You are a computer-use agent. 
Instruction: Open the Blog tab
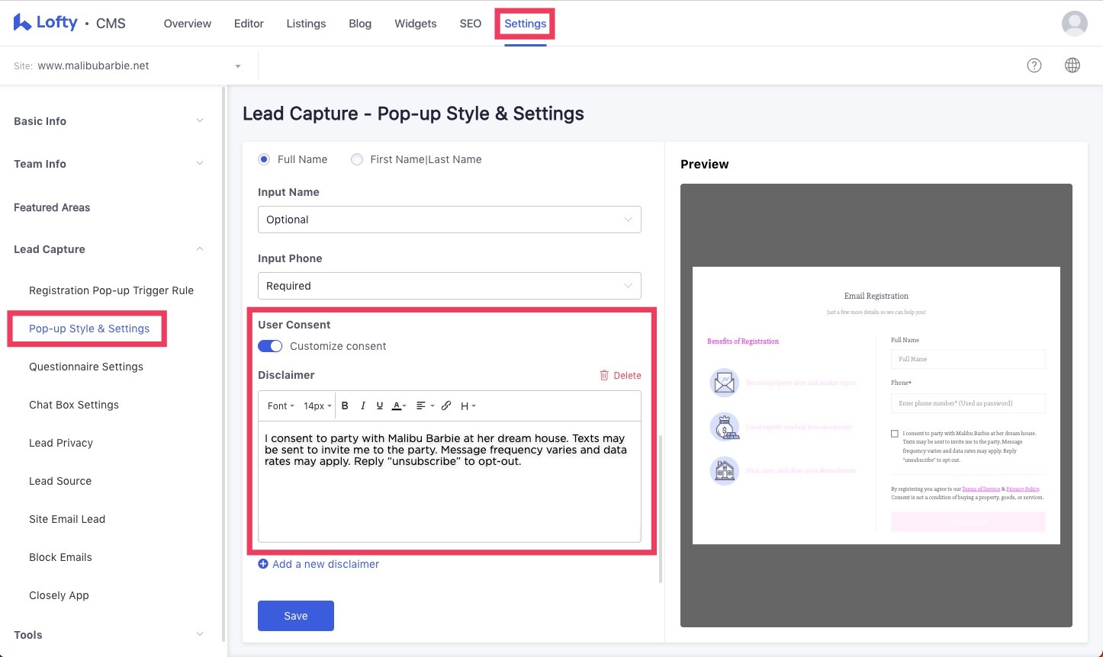tap(360, 24)
